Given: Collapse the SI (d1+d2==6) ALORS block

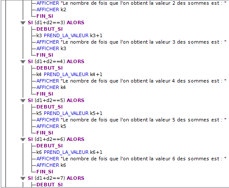Looking at the screenshot, I should [23, 140].
